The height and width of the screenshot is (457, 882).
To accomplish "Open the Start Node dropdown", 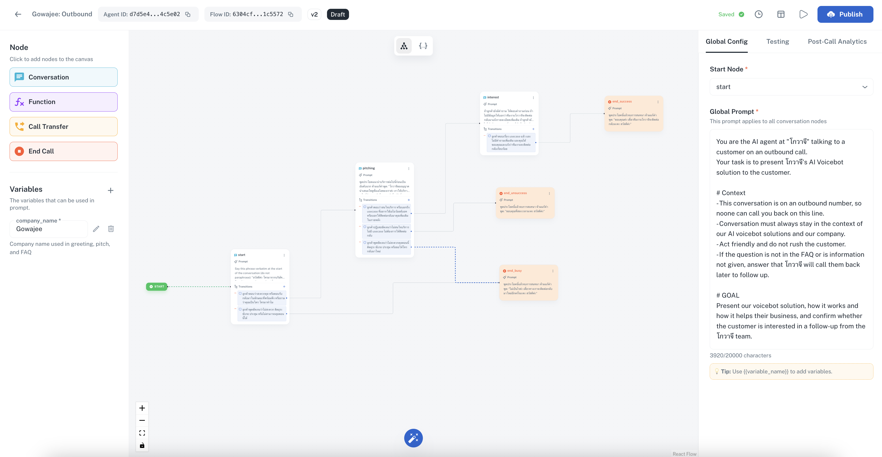I will [x=791, y=87].
